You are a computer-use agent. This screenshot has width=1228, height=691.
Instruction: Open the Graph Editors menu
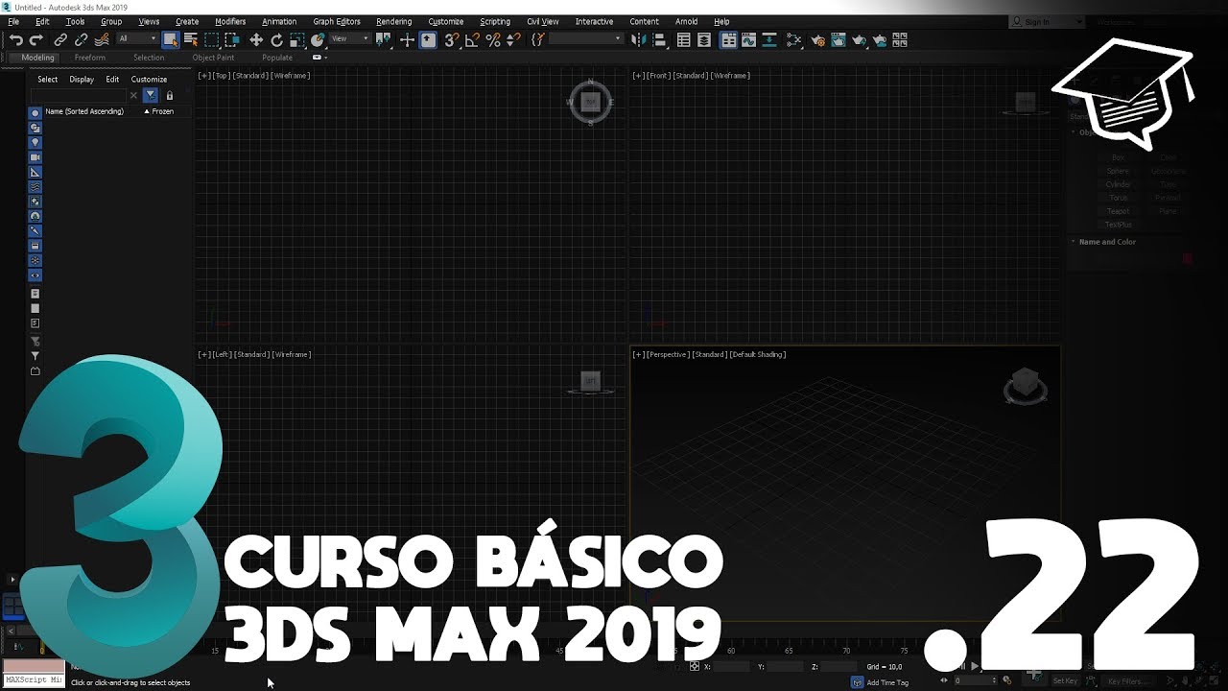pos(337,21)
